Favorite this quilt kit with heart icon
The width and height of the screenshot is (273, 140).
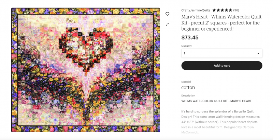pos(167,14)
